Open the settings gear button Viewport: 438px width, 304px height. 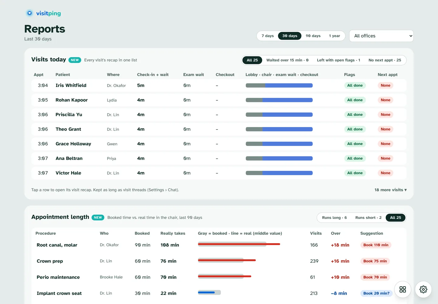[423, 289]
